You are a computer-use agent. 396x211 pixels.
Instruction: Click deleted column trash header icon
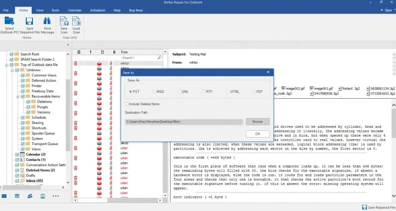click(x=79, y=52)
